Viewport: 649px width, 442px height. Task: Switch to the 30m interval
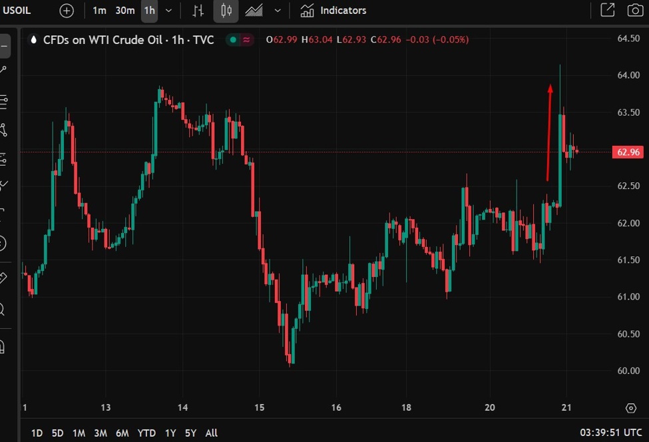tap(124, 11)
